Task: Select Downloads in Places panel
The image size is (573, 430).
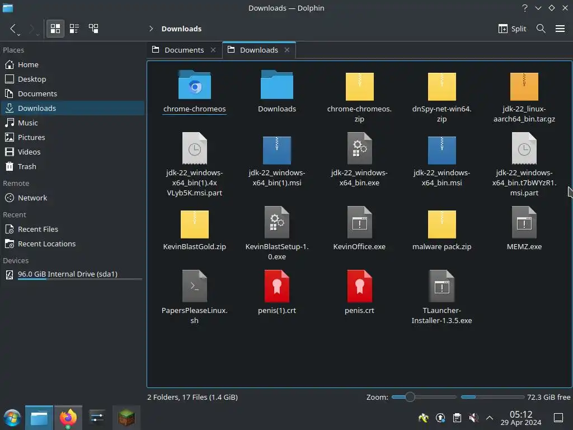Action: coord(72,108)
